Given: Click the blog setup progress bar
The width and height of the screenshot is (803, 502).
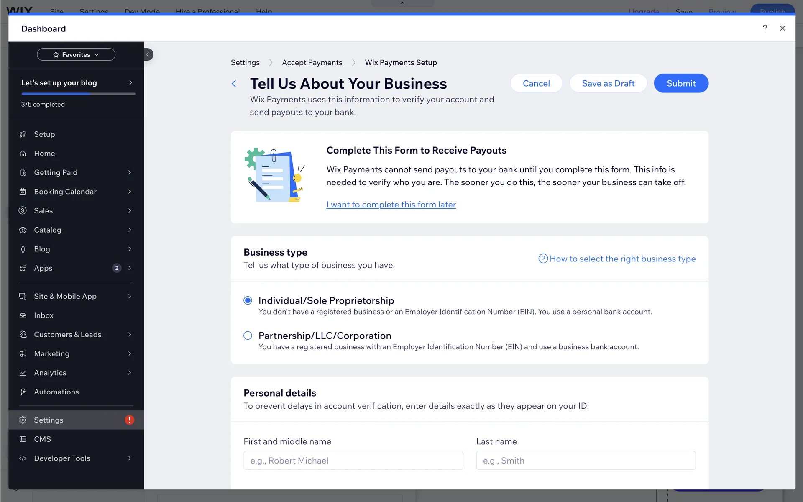Looking at the screenshot, I should [78, 94].
